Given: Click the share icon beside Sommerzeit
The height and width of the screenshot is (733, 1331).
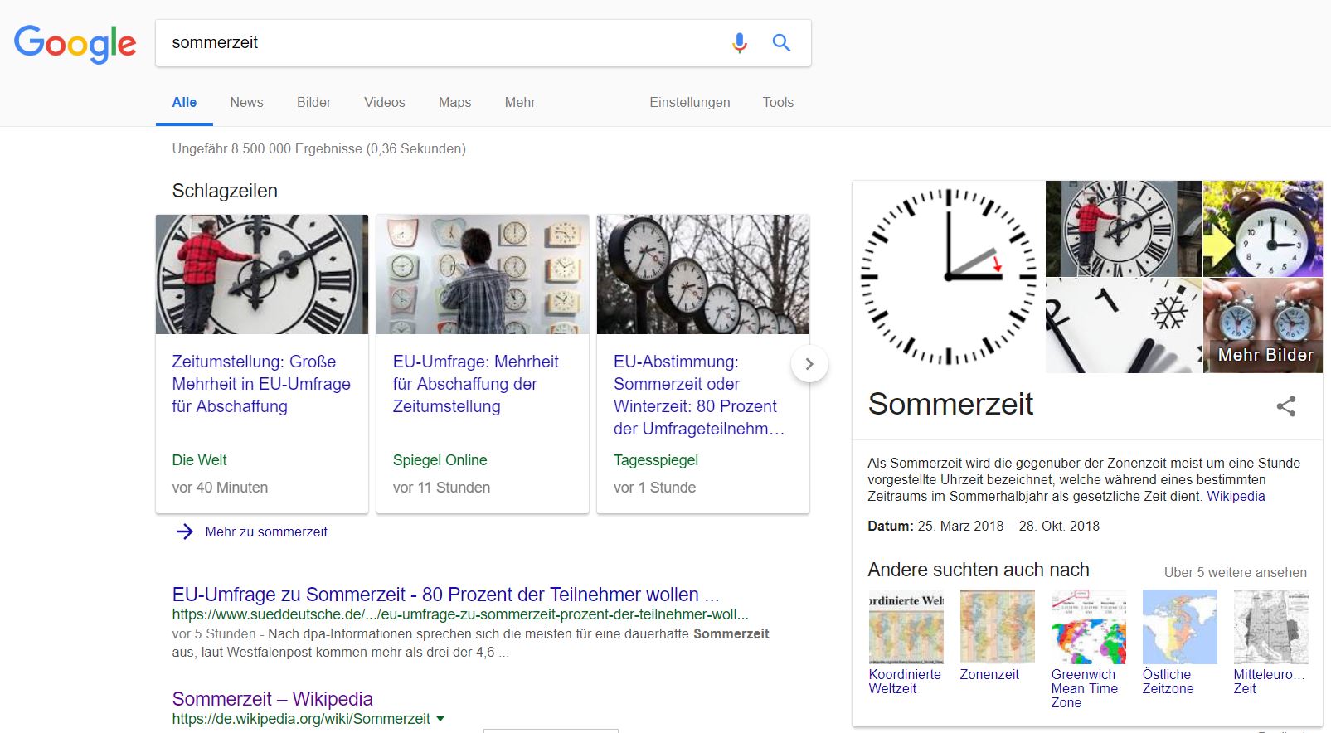Looking at the screenshot, I should coord(1285,406).
